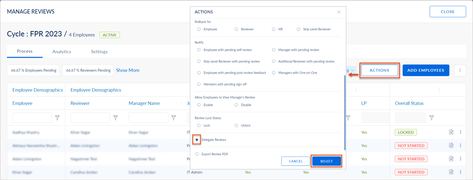The image size is (473, 180).
Task: Click the Overall Status filter funnel icon
Action: pyautogui.click(x=431, y=118)
